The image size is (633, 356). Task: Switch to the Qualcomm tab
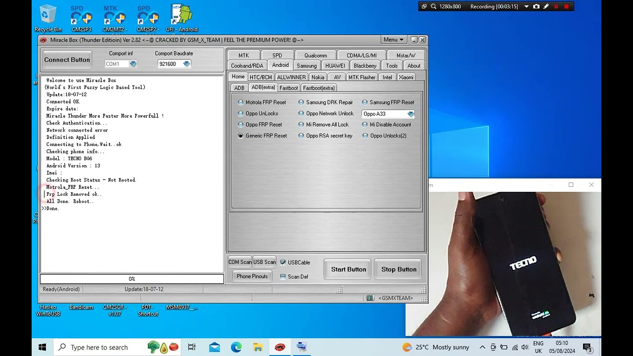pos(316,55)
